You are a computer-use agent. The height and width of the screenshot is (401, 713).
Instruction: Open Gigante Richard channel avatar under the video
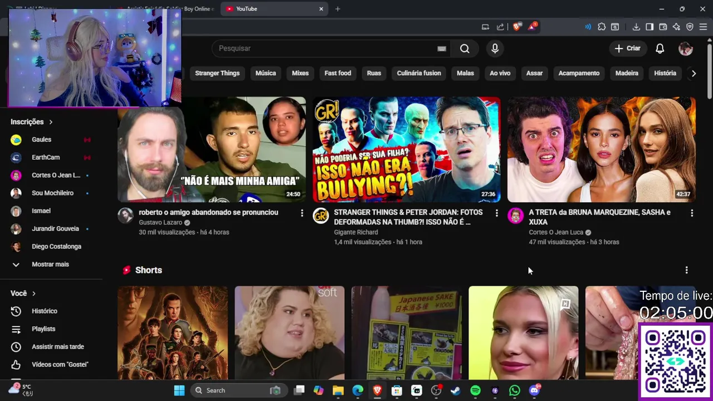(x=320, y=216)
